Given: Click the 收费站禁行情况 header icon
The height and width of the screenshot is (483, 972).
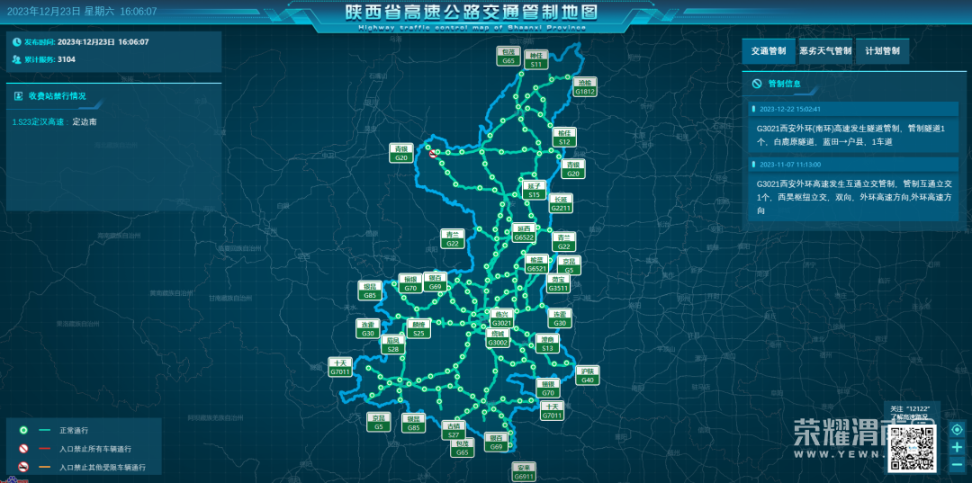Looking at the screenshot, I should pos(18,96).
